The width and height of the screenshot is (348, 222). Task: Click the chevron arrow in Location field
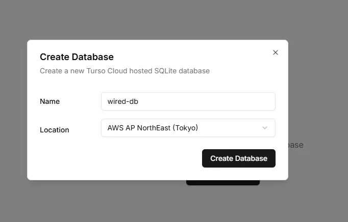(265, 128)
